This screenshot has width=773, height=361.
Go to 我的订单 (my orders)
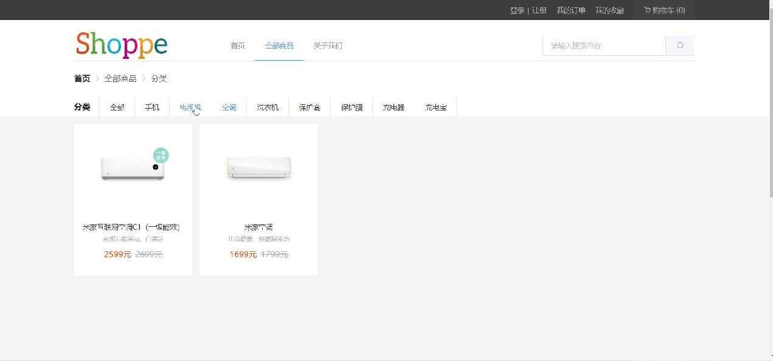(571, 10)
